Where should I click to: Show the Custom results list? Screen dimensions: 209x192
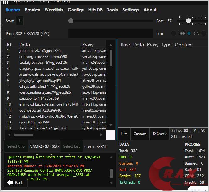pyautogui.click(x=140, y=134)
